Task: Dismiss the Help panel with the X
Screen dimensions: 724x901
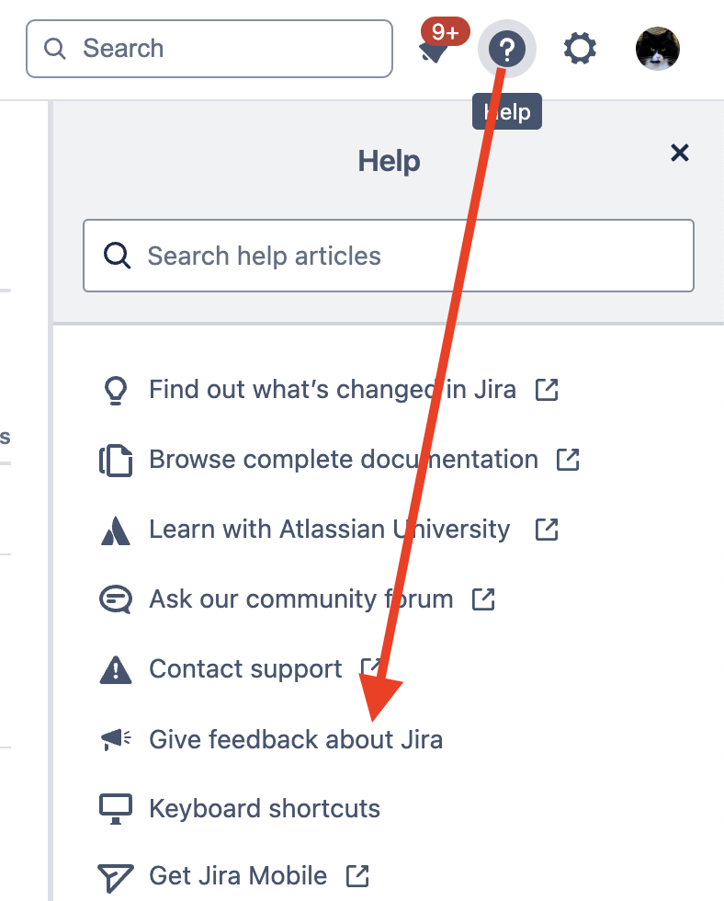Action: coord(680,154)
